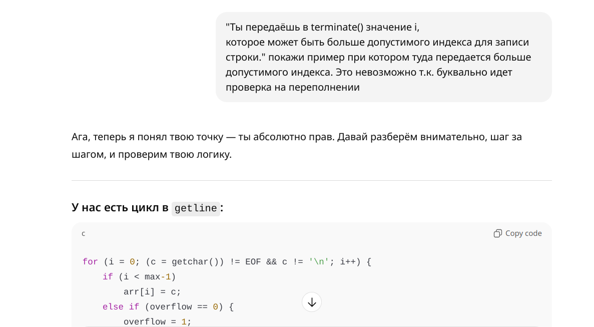The height and width of the screenshot is (327, 594).
Task: Click the 'i++' increment in for loop
Action: coord(347,262)
